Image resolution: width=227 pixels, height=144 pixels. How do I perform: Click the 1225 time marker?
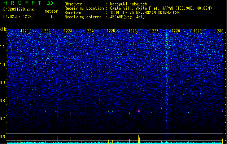click(x=111, y=31)
